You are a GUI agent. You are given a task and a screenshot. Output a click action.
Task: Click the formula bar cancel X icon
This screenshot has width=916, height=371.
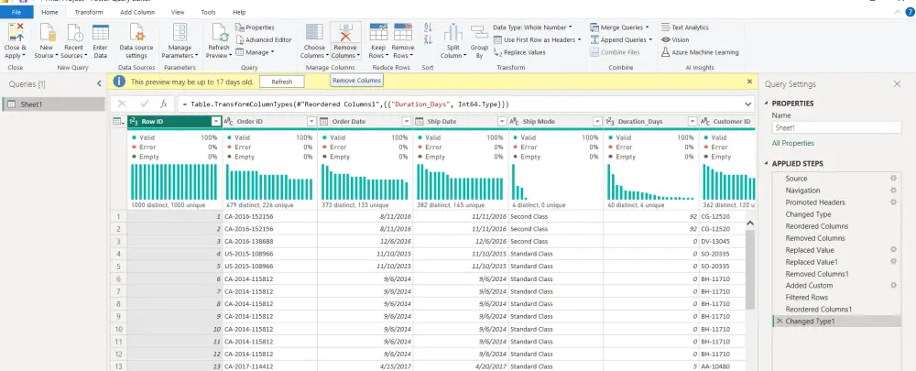122,104
